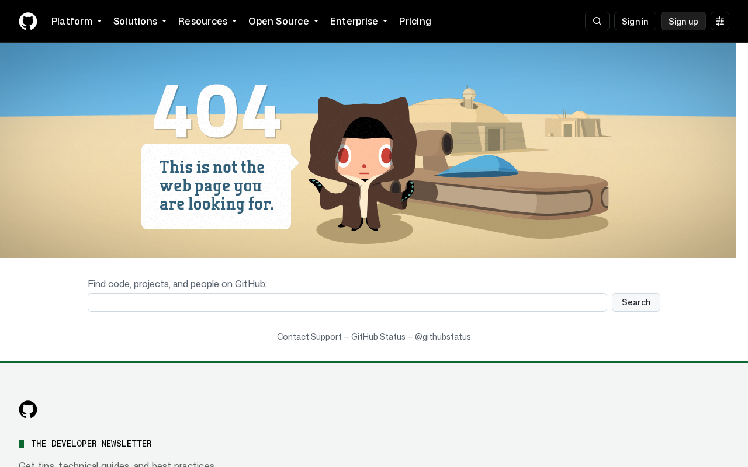Open the Contact Support link
The height and width of the screenshot is (467, 748).
pos(309,337)
